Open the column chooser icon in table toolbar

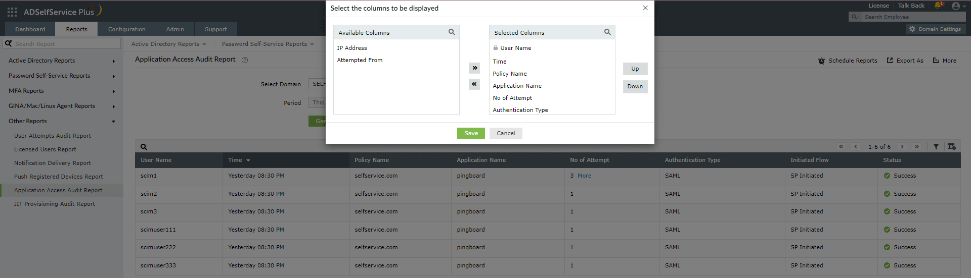951,146
